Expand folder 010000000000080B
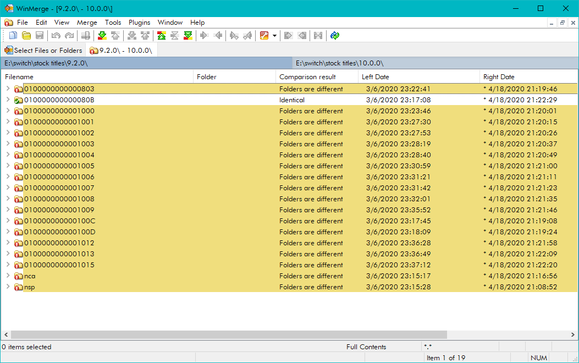This screenshot has height=363, width=579. click(8, 100)
